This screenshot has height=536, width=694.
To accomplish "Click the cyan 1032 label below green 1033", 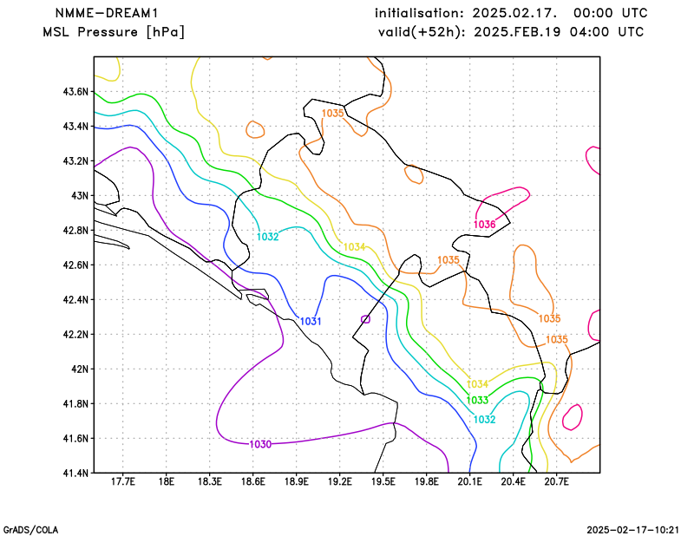I will tap(484, 420).
